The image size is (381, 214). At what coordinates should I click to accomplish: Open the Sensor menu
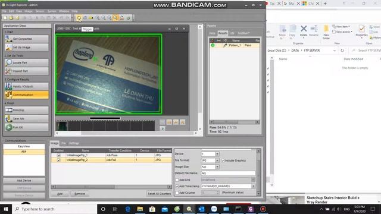(x=40, y=11)
